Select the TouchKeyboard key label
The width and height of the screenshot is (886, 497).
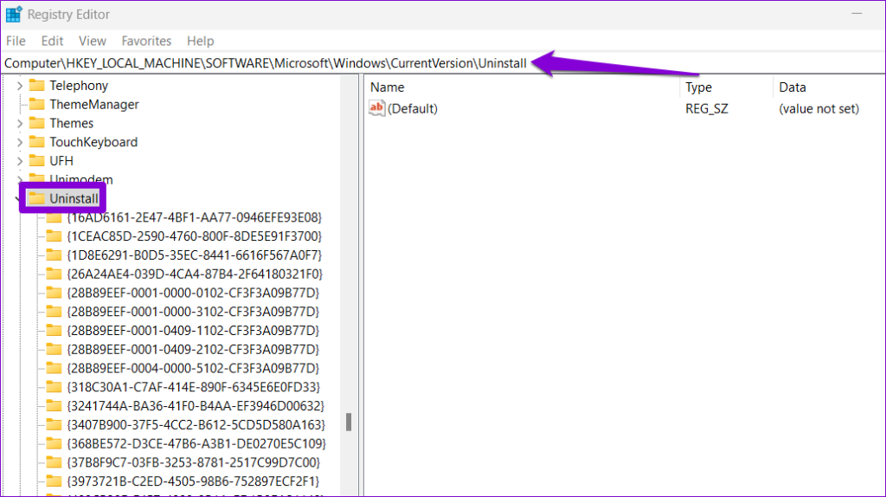[93, 142]
